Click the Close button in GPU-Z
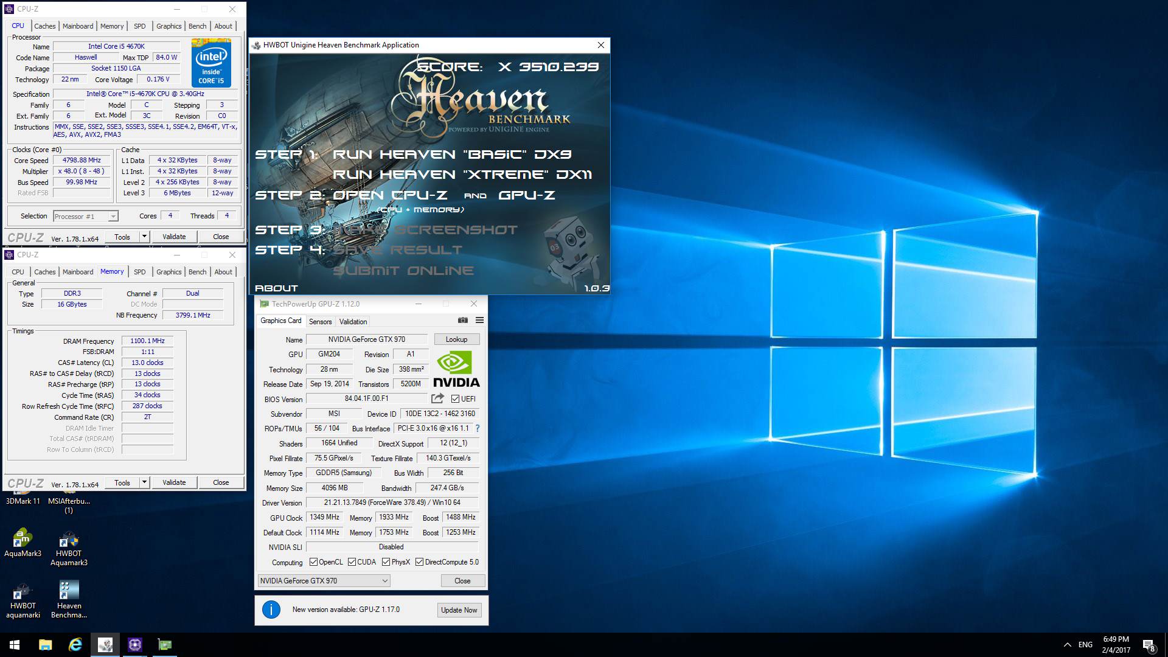Screen dimensions: 1168x657 [x=462, y=581]
